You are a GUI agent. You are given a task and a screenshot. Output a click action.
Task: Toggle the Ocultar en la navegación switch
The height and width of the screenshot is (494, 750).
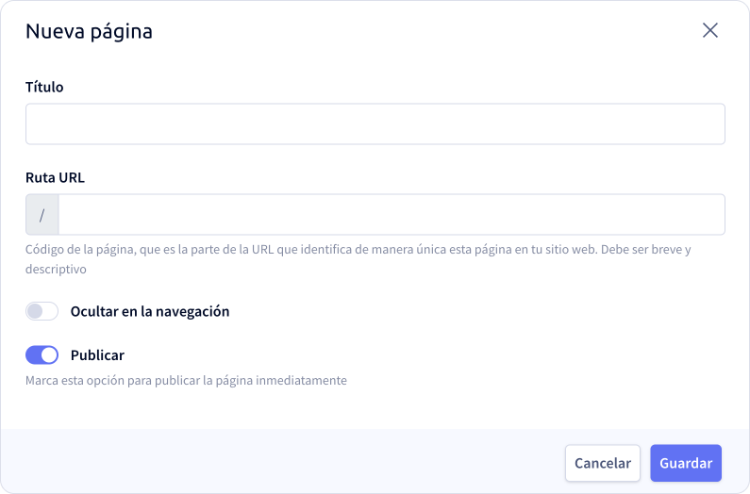click(x=42, y=311)
